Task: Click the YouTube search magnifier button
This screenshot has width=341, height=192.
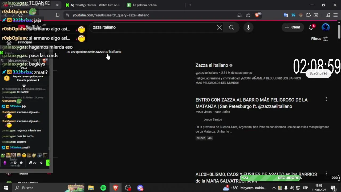Action: click(231, 27)
